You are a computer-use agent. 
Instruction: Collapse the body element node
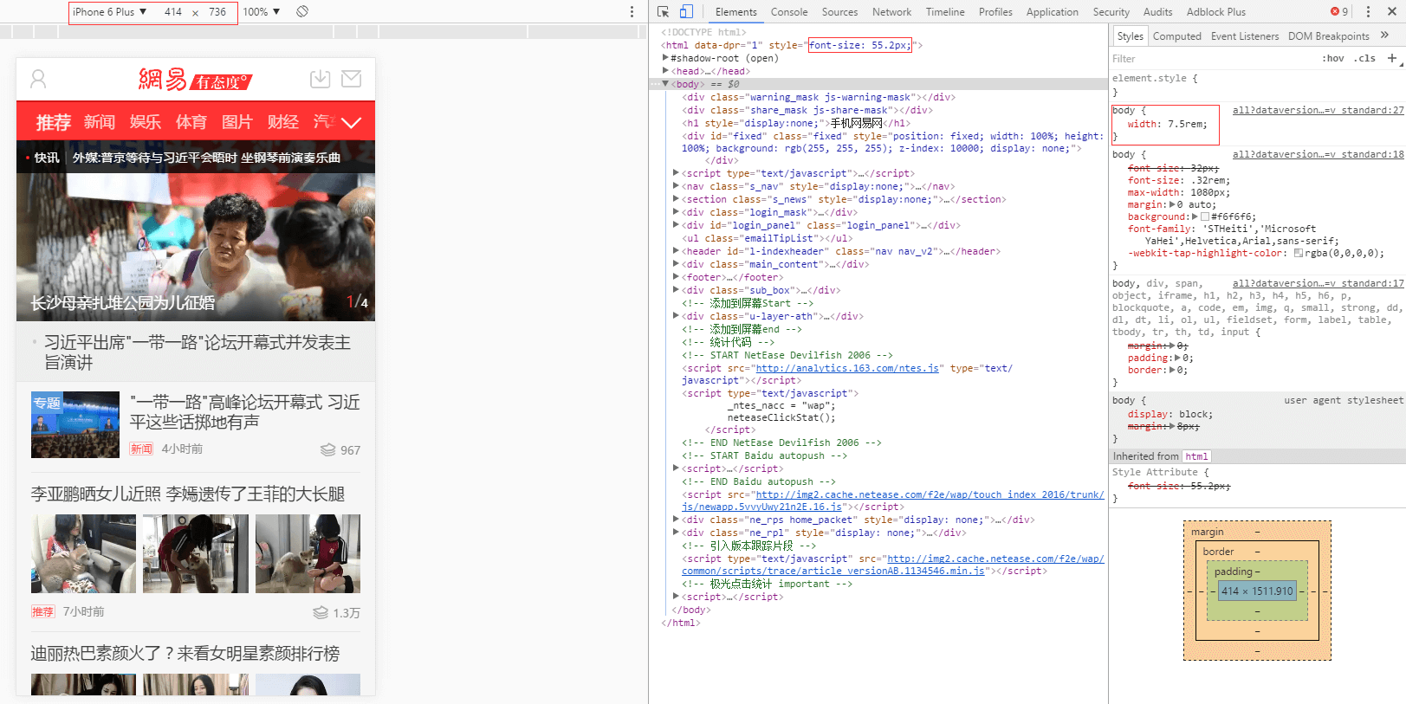[x=665, y=84]
